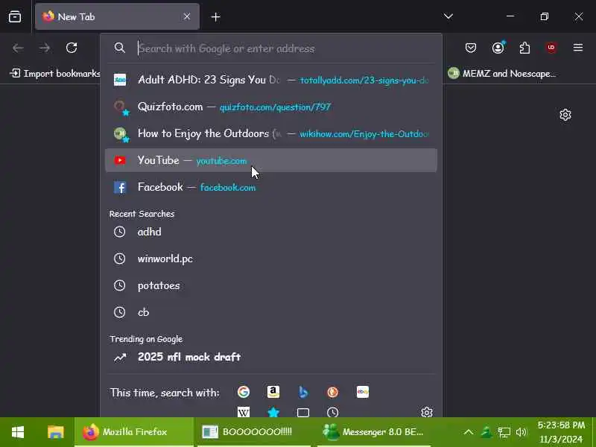Choose recent search 'winworld.pc'
596x447 pixels.
271,259
